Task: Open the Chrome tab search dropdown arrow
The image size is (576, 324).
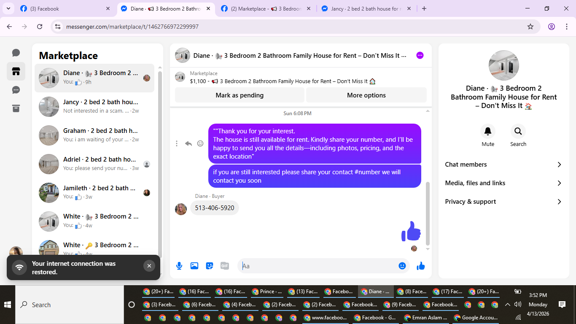Action: (x=8, y=8)
